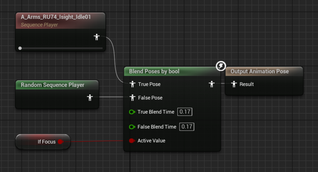The image size is (318, 172).
Task: Click the True Blend Time green pin
Action: (x=132, y=112)
